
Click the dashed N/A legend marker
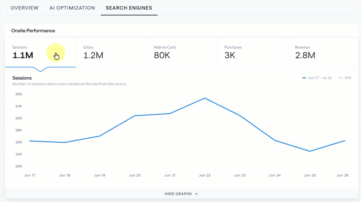[x=341, y=78]
